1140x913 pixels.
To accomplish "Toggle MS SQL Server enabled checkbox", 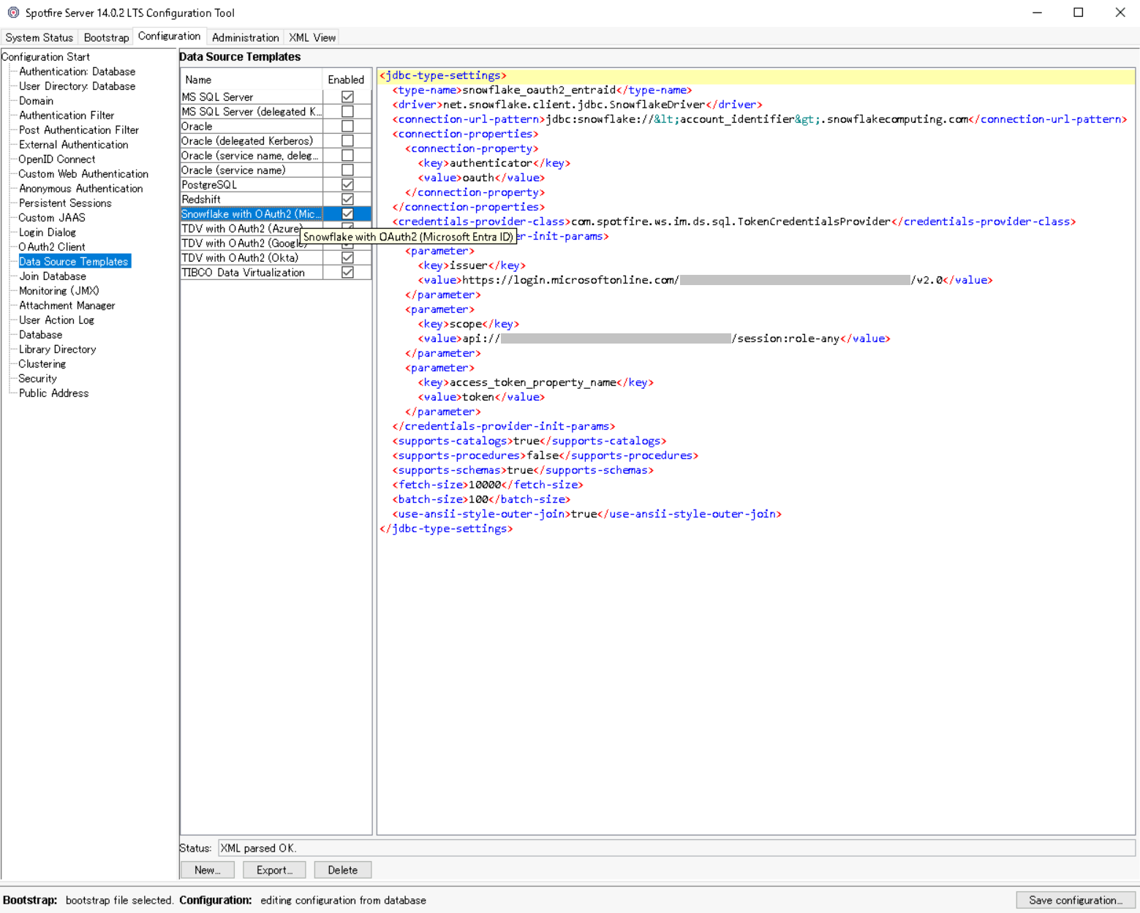I will (x=347, y=96).
